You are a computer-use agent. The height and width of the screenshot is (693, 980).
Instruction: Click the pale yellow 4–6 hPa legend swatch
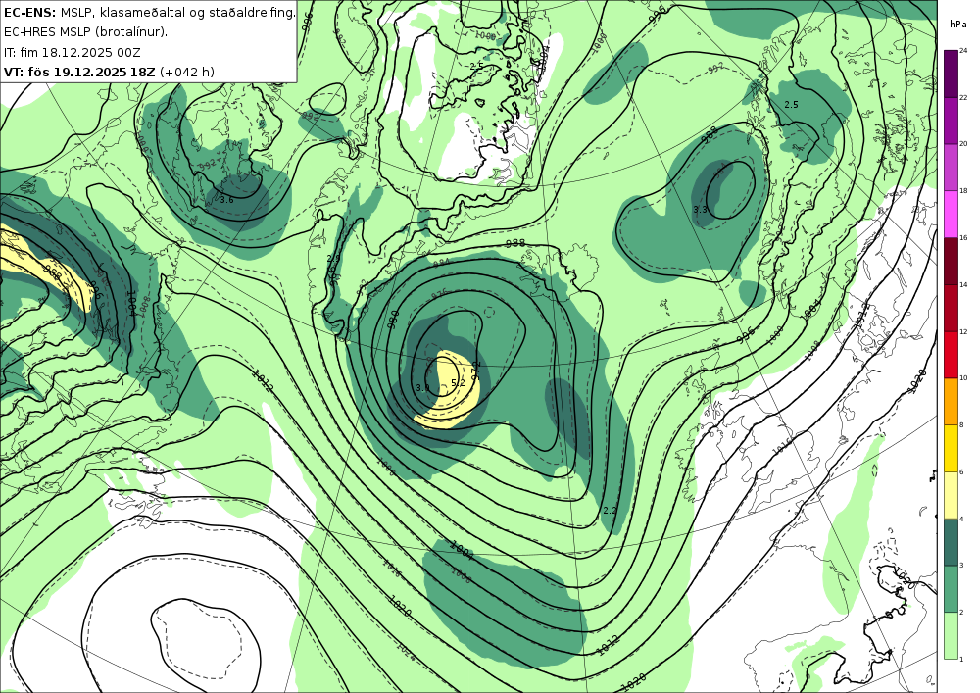click(x=951, y=495)
